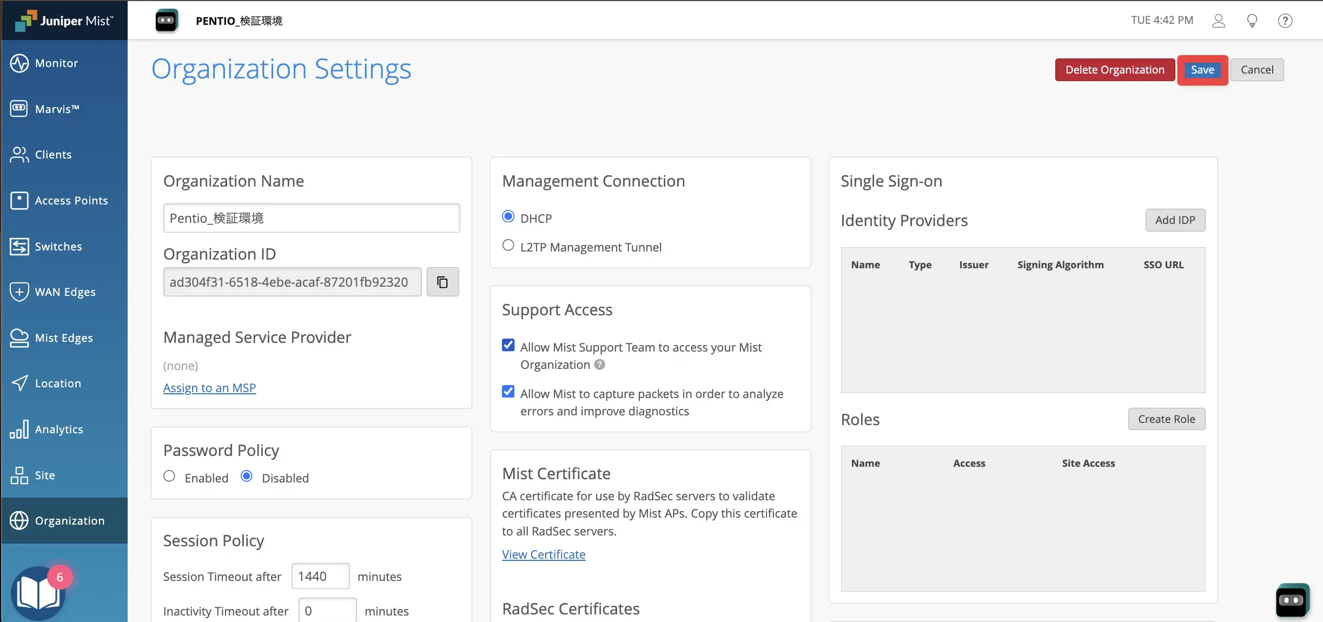1323x622 pixels.
Task: Open Marvis chat assistant at bottom right
Action: (x=1292, y=600)
